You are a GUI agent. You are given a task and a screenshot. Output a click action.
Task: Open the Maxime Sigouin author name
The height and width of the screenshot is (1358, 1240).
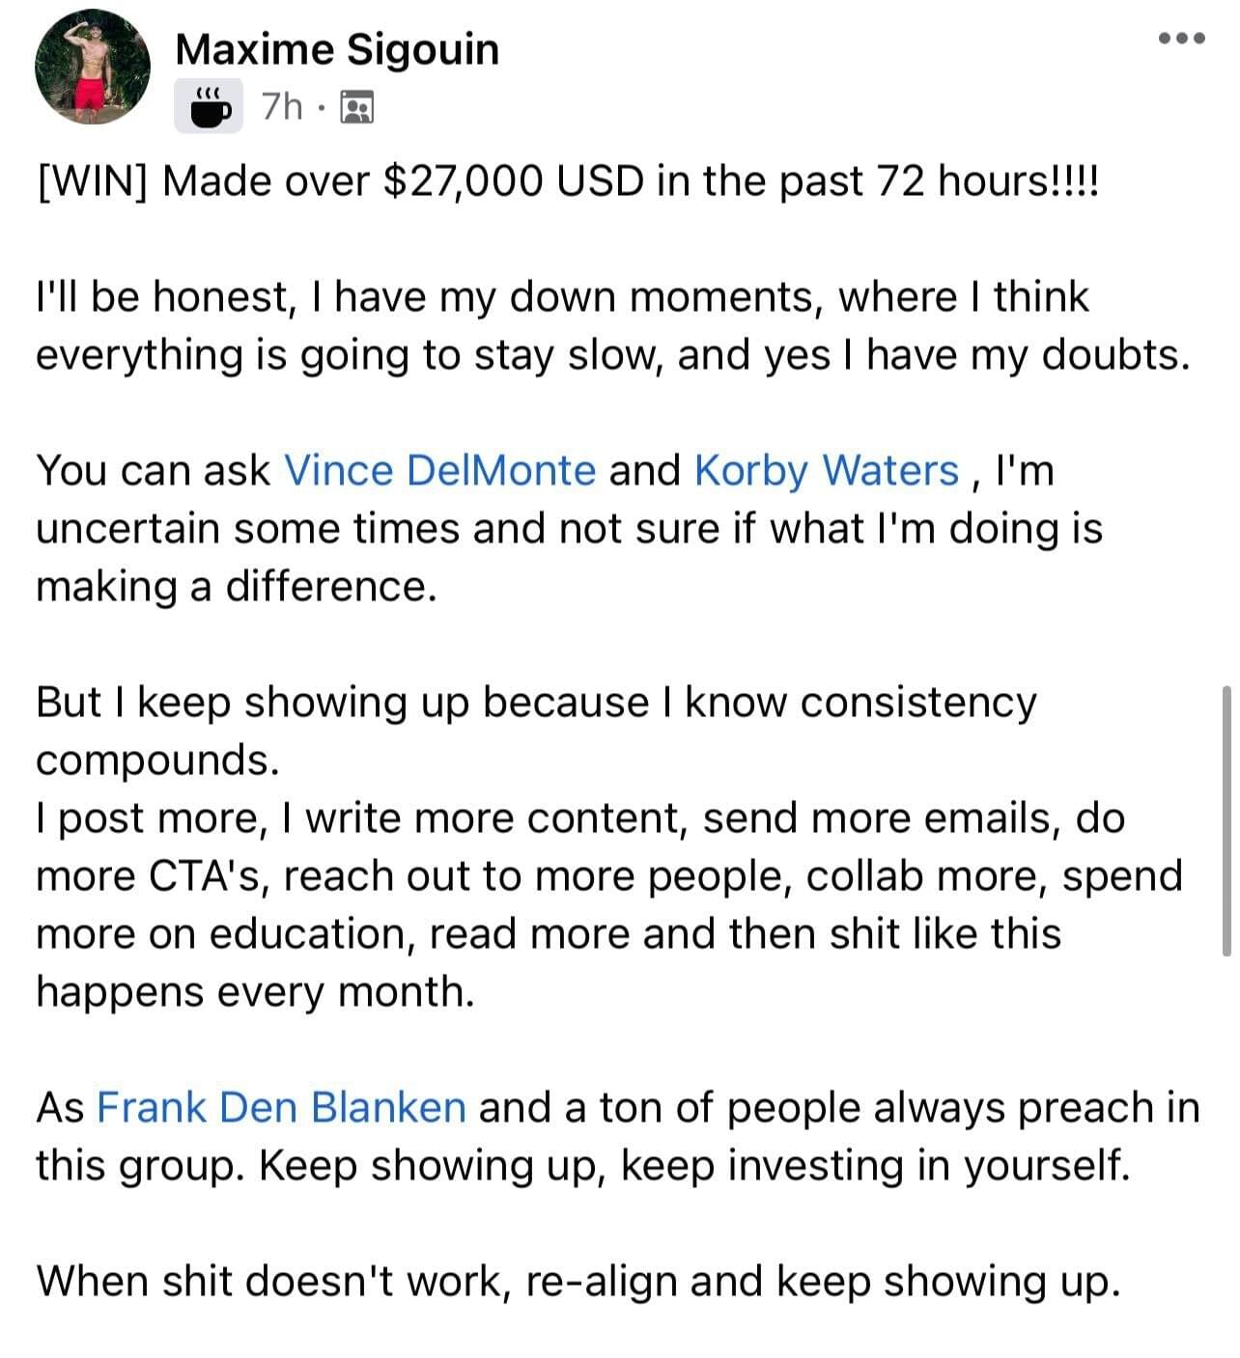point(337,48)
